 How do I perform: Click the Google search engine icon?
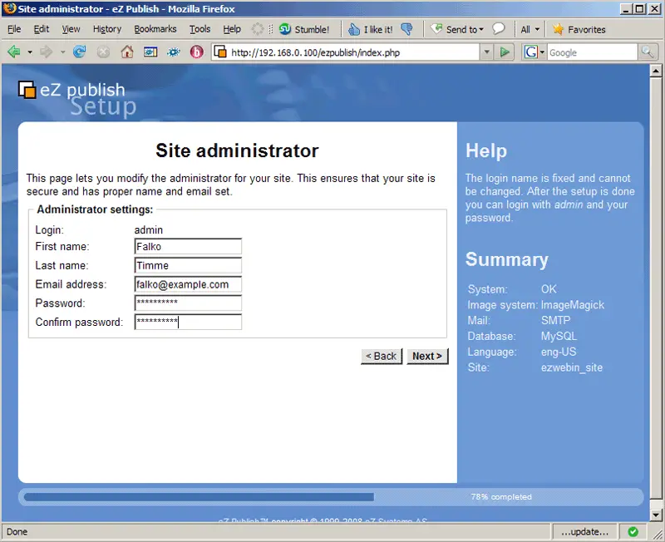[x=530, y=52]
